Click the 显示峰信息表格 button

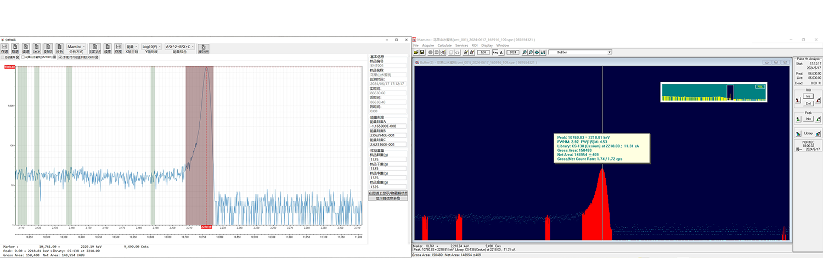388,198
